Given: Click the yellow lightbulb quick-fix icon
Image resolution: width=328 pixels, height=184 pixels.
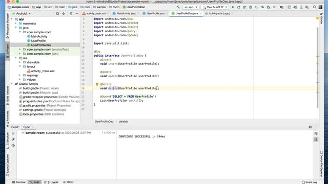Looking at the screenshot, I should tap(97, 84).
